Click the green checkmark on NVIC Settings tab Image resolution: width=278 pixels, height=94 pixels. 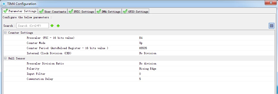click(71, 12)
